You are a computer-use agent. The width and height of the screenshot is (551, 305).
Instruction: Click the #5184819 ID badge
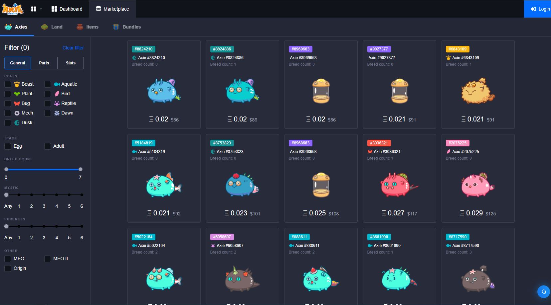point(144,143)
